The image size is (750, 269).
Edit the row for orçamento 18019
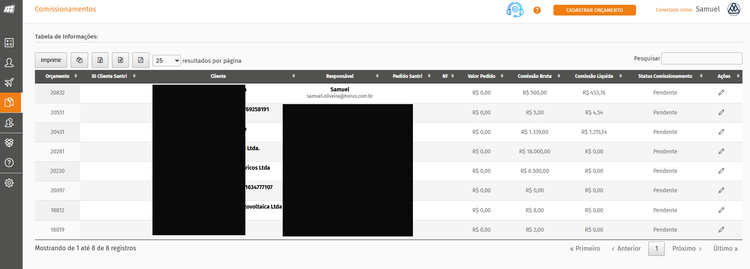[x=721, y=230]
